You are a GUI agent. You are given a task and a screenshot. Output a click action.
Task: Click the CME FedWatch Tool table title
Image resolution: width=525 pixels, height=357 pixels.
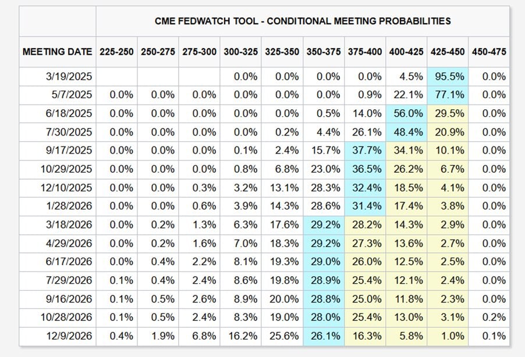[x=303, y=21]
